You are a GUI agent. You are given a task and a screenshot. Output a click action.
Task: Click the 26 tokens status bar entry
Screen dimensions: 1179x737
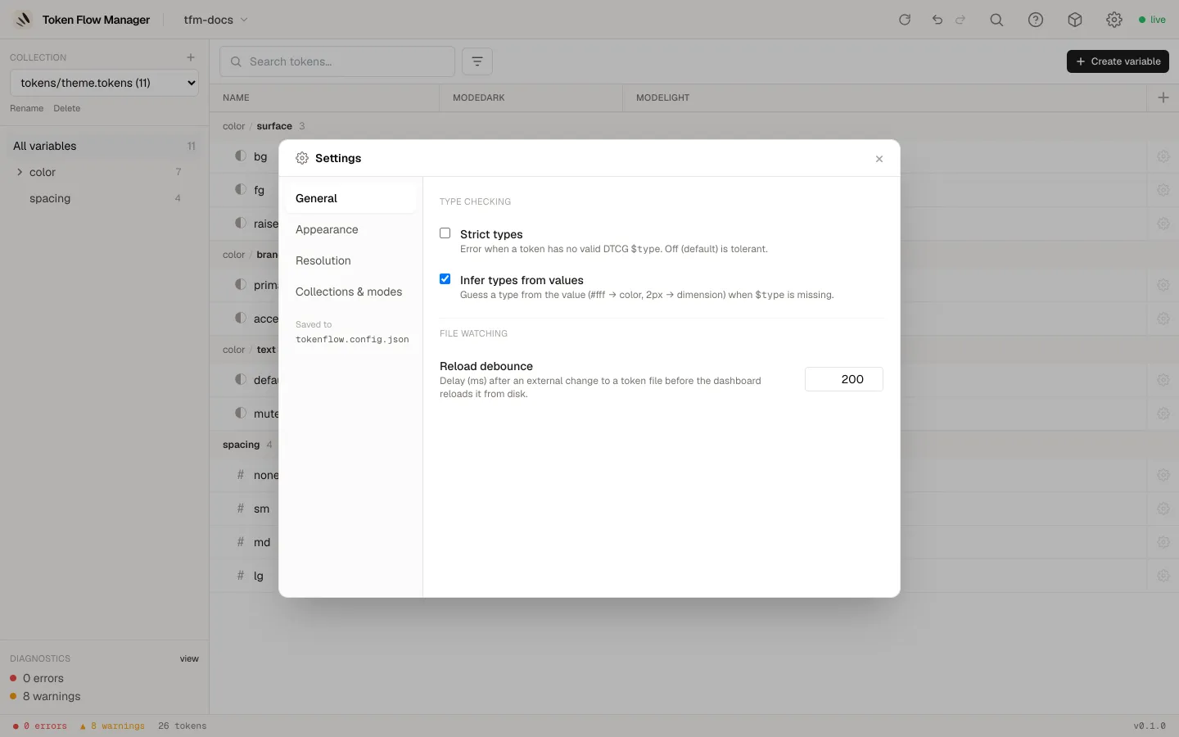click(x=183, y=726)
